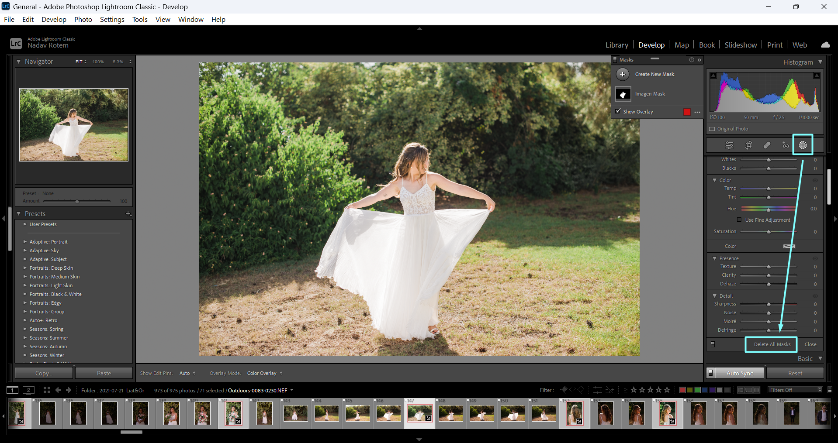Filter by unflagged photos icon
838x443 pixels.
pyautogui.click(x=572, y=390)
